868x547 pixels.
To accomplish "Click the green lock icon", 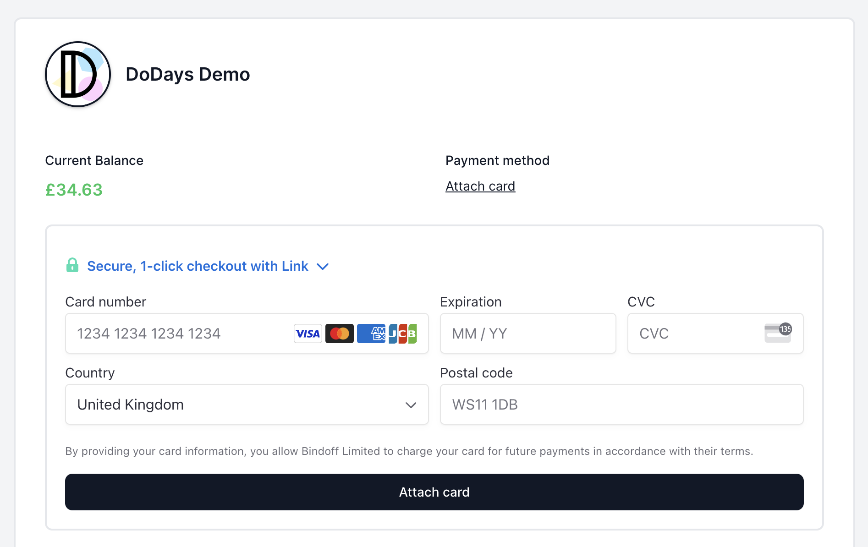I will click(72, 265).
